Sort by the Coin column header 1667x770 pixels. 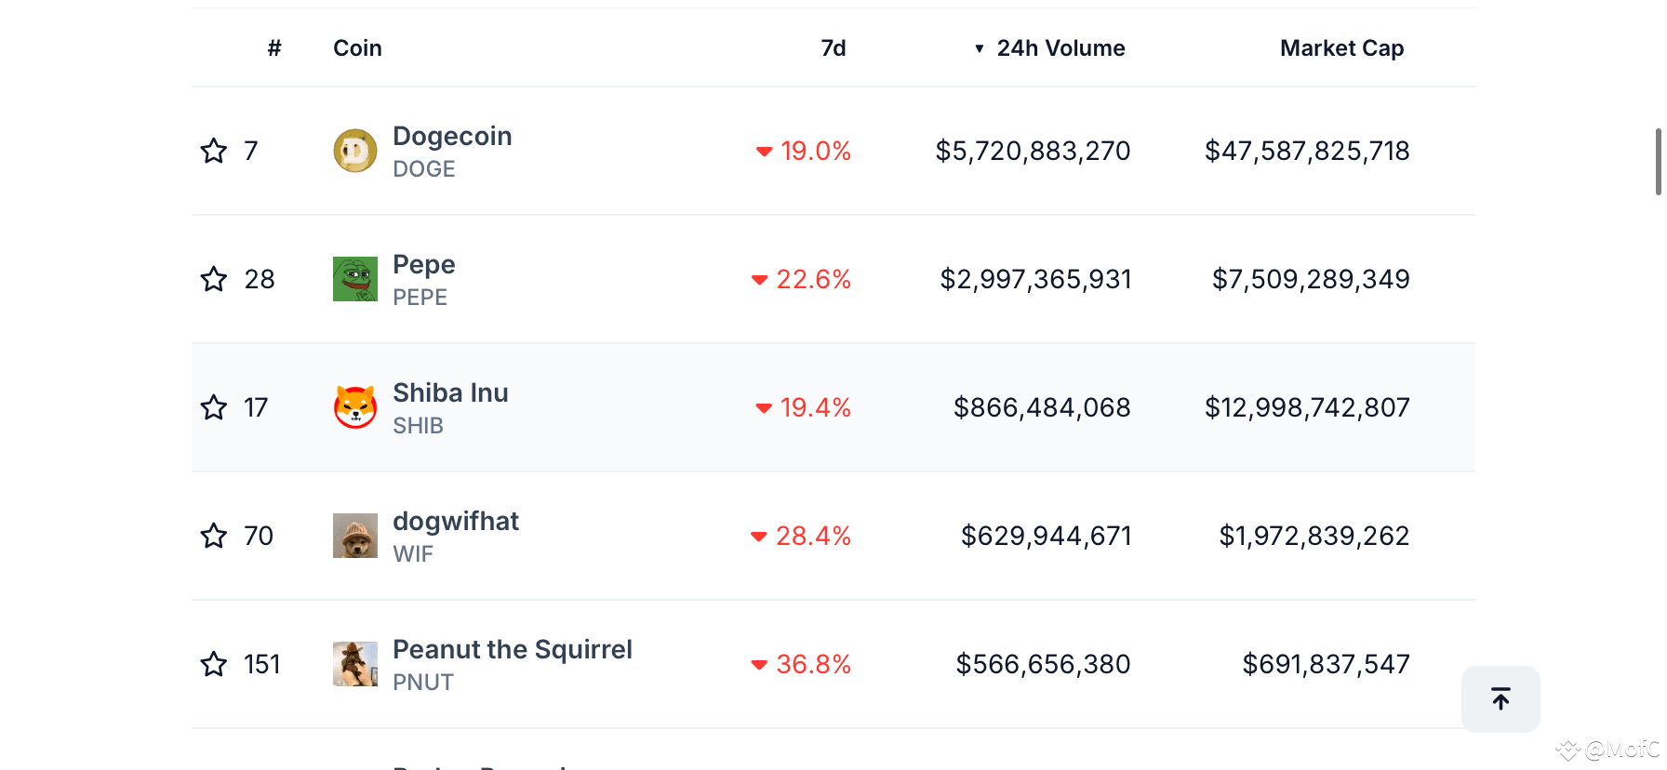point(357,48)
